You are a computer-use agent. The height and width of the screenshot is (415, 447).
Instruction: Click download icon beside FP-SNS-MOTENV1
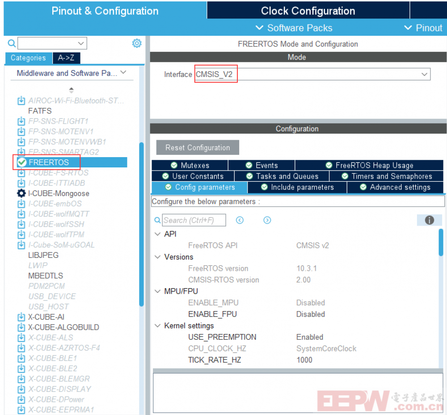coord(21,132)
